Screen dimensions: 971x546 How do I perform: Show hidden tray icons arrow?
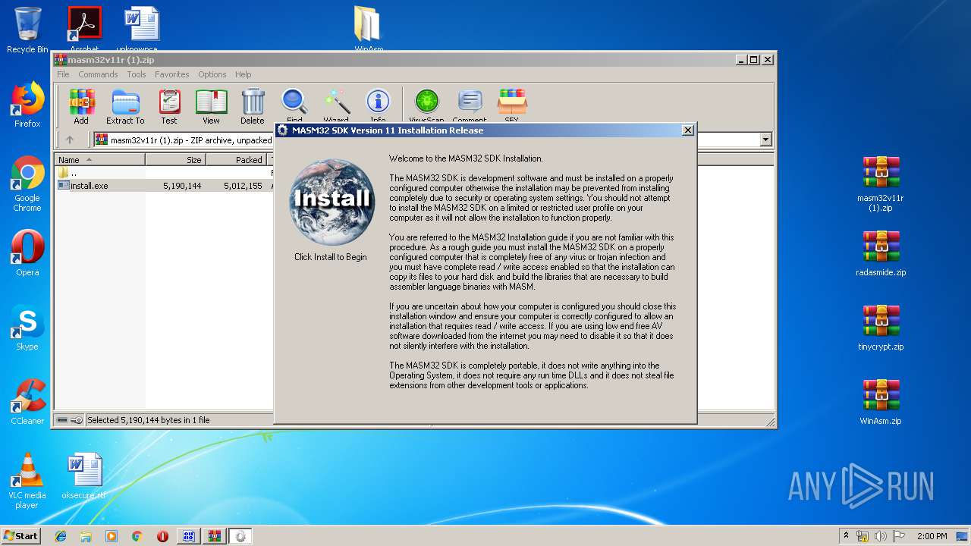pos(846,536)
